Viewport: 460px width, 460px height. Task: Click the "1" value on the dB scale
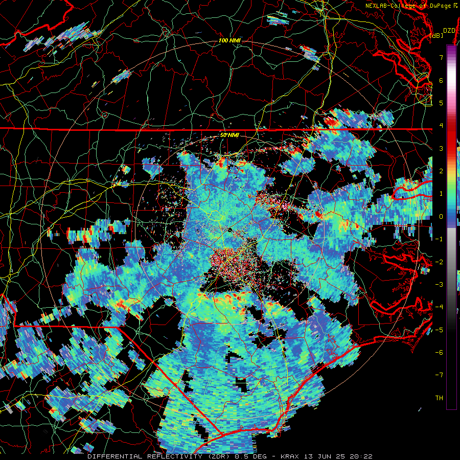click(441, 194)
